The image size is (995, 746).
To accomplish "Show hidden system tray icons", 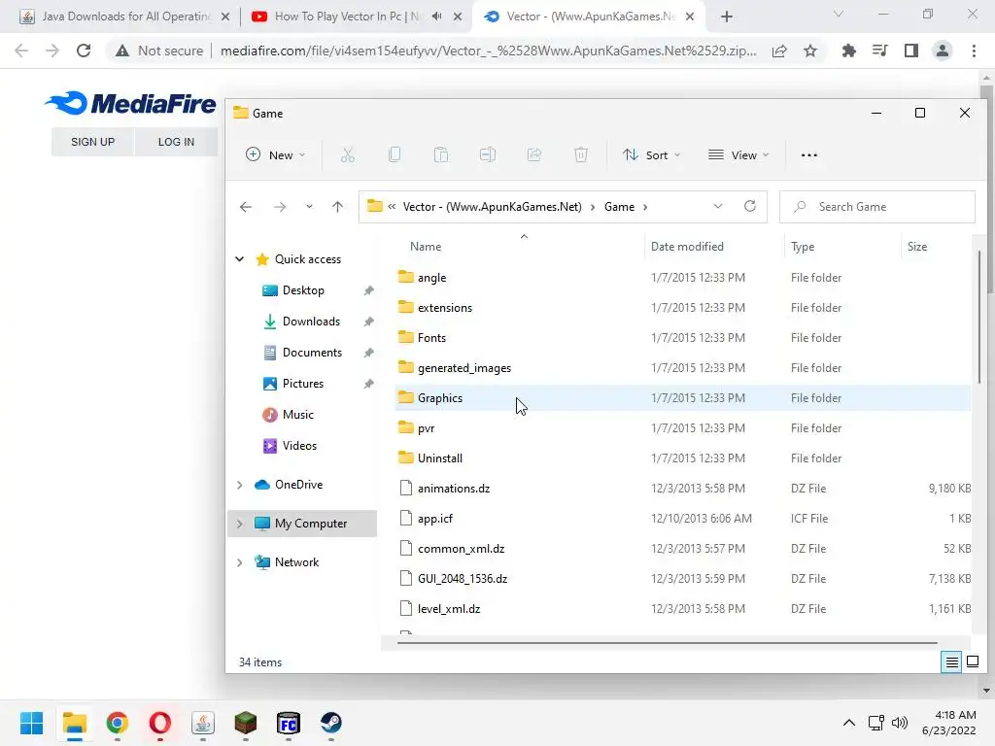I will 848,723.
